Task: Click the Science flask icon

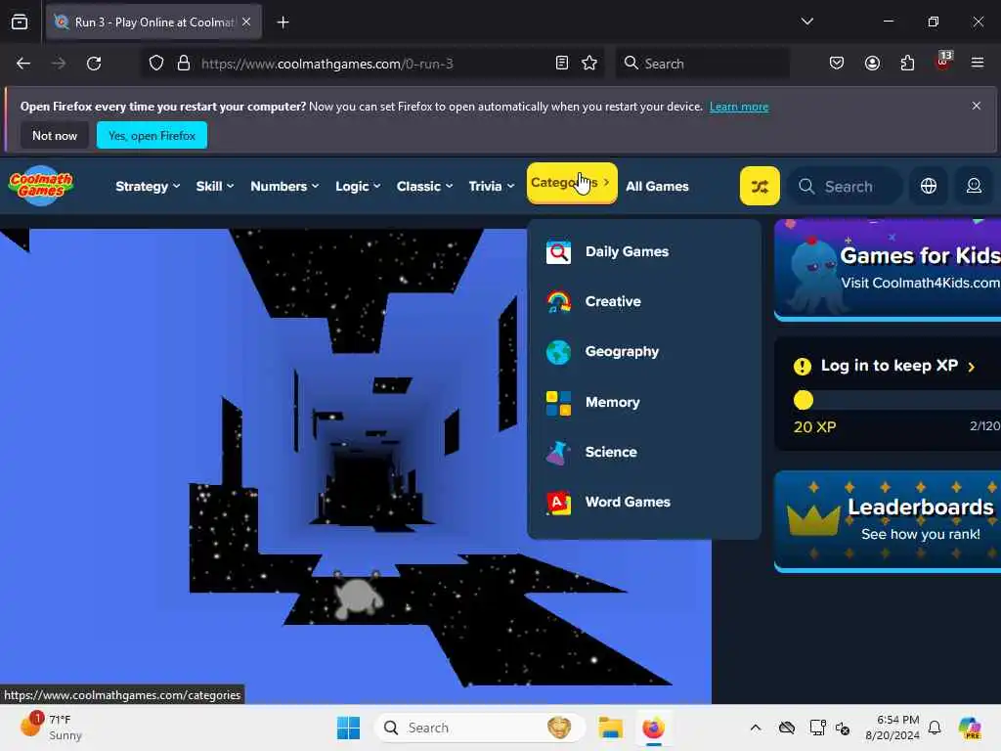Action: (558, 452)
